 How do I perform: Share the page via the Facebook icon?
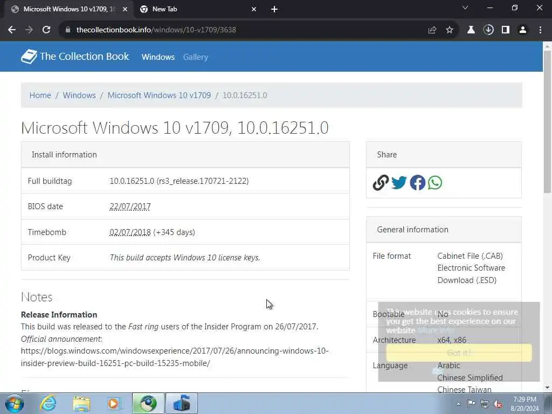pyautogui.click(x=418, y=183)
